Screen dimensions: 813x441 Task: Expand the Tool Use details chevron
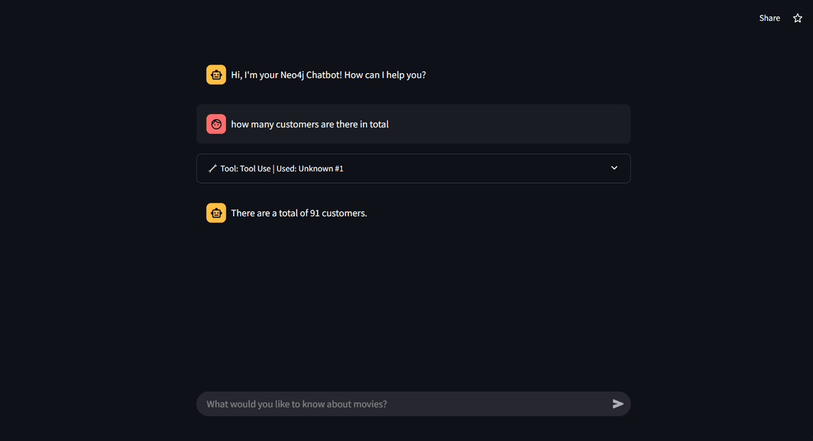pos(614,168)
